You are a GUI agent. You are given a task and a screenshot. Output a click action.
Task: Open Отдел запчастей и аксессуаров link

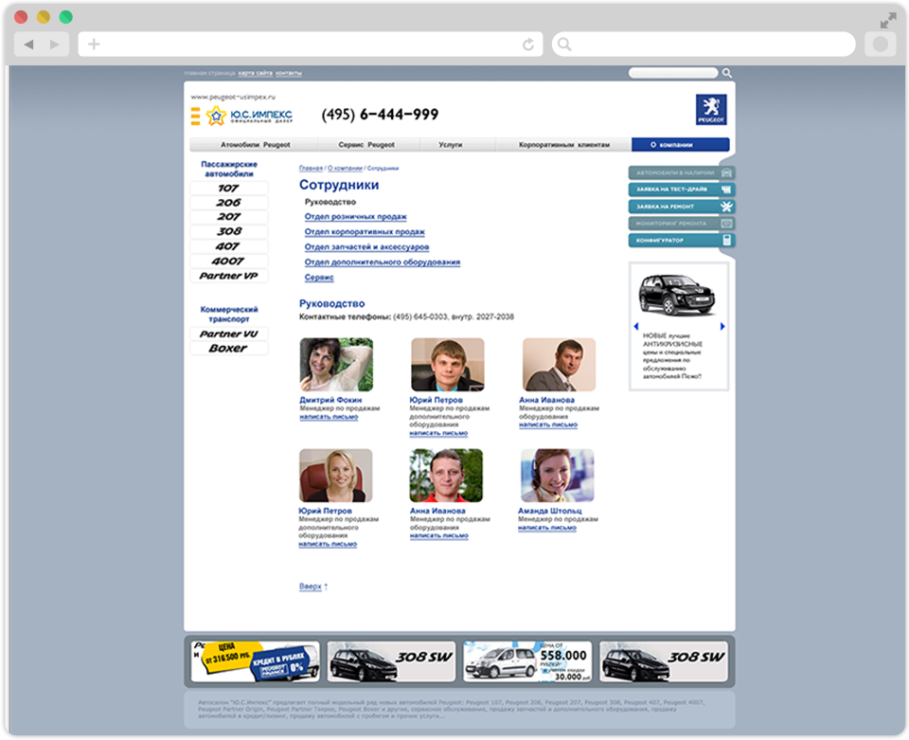tap(367, 246)
